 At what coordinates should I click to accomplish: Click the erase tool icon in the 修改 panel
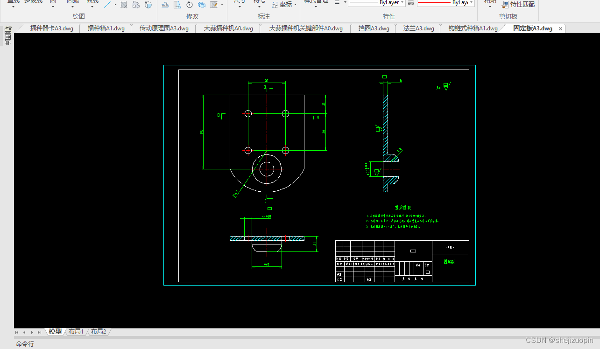click(x=165, y=5)
